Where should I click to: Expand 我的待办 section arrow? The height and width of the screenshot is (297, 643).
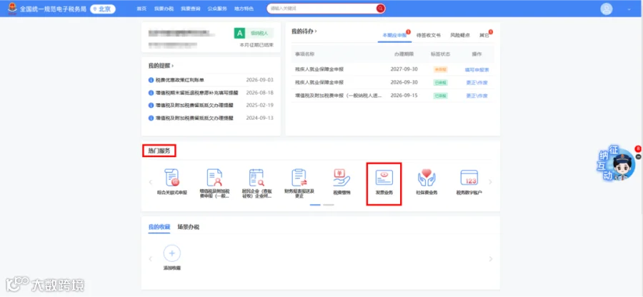click(316, 31)
